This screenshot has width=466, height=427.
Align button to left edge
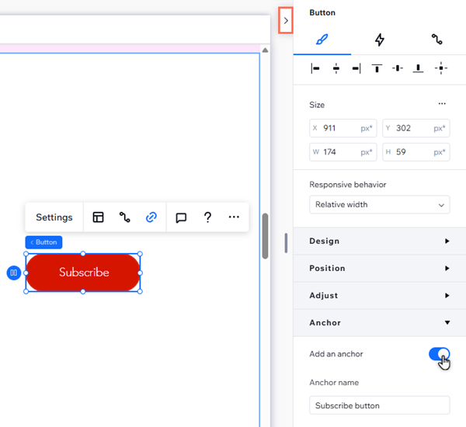pyautogui.click(x=315, y=68)
